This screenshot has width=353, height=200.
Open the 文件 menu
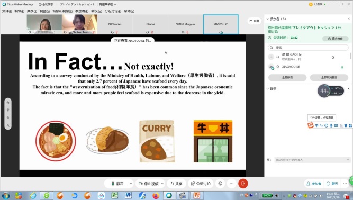(7, 11)
